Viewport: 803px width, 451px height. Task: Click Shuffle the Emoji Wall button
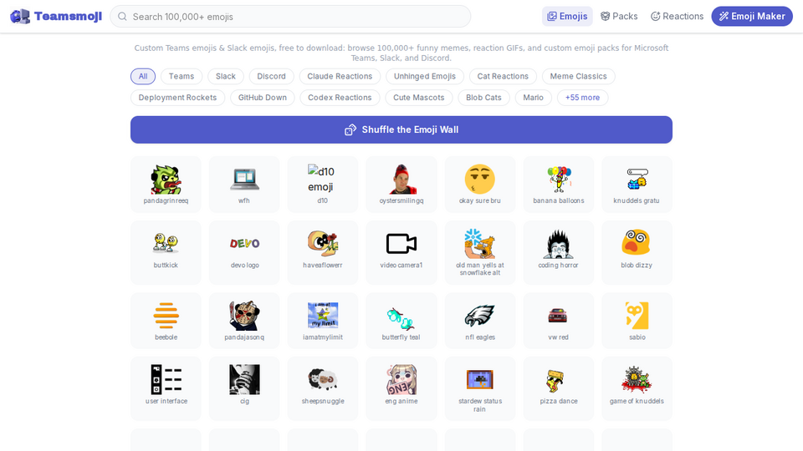pos(401,130)
